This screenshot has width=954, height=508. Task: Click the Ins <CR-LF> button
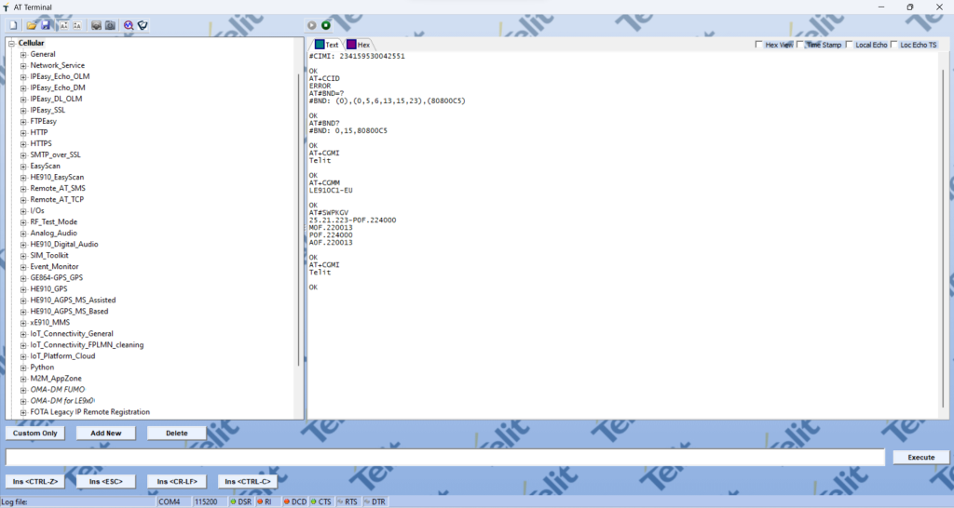tap(176, 481)
